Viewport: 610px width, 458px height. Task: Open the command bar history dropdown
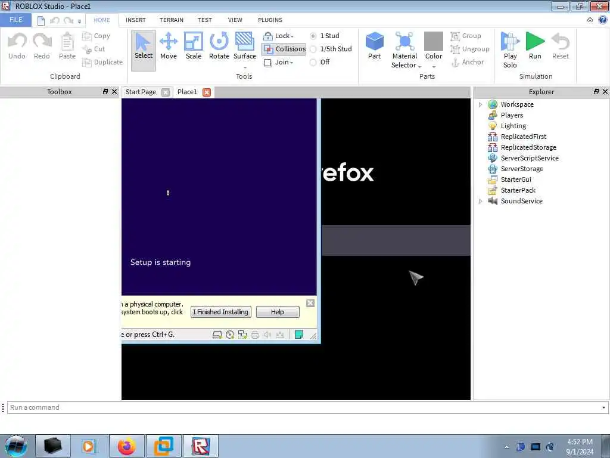coord(603,407)
